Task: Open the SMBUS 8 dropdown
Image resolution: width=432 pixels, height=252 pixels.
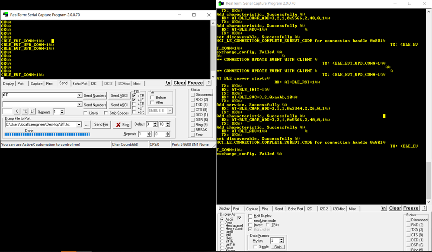Action: click(170, 110)
